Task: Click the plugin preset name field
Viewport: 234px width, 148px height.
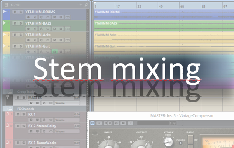Action: (153, 123)
